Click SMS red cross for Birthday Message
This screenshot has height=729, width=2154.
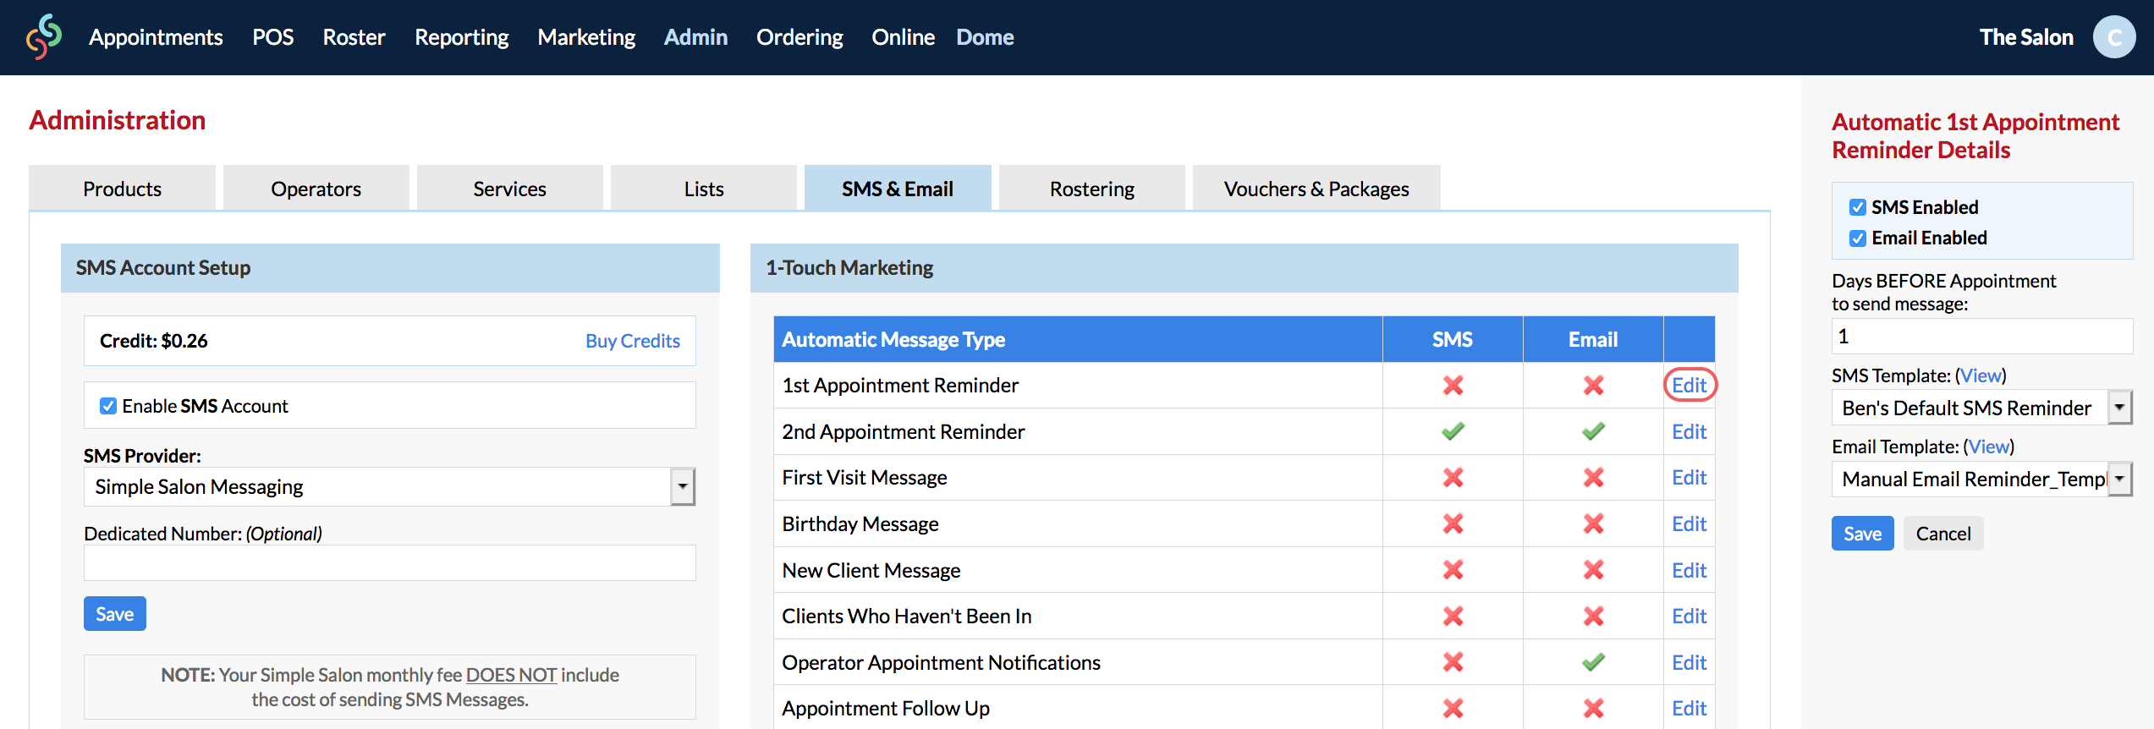click(x=1453, y=524)
